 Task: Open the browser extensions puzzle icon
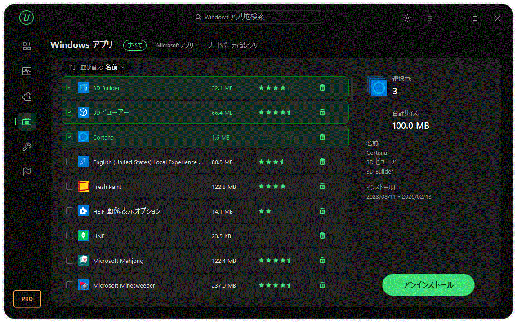click(27, 96)
